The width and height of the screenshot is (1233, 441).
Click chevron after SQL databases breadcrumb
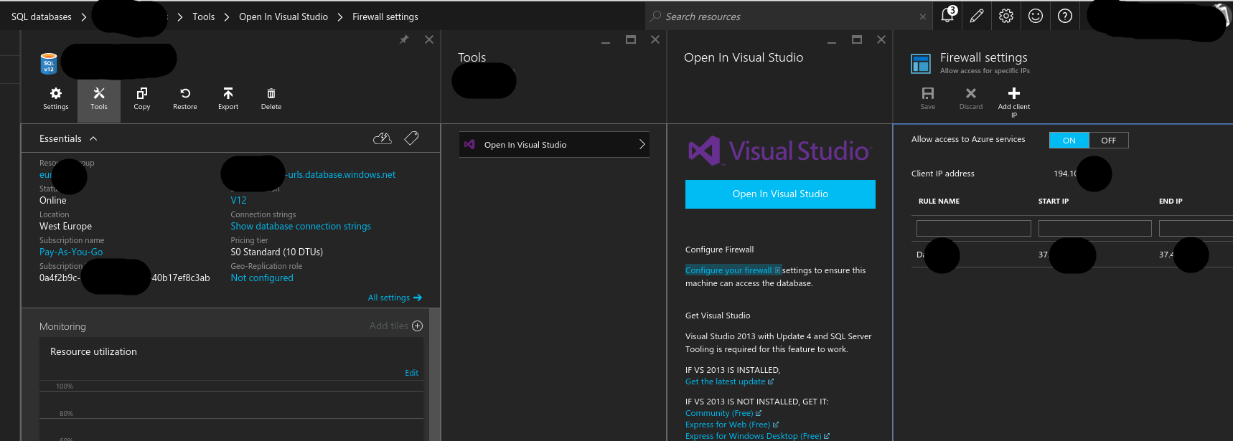84,16
